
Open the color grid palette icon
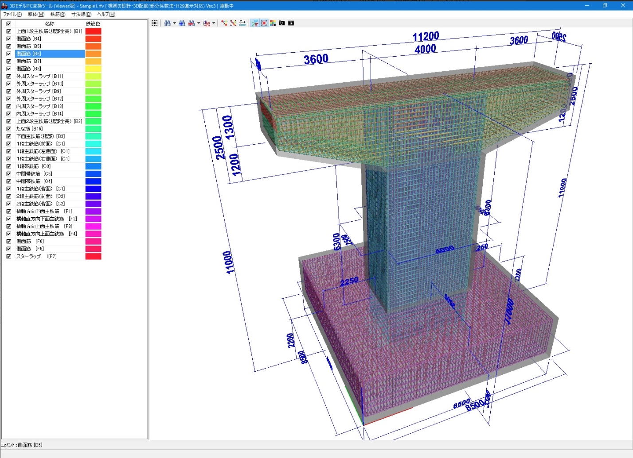point(273,23)
